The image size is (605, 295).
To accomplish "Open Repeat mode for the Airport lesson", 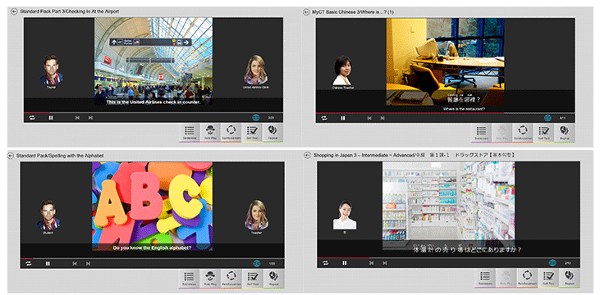I will (273, 133).
